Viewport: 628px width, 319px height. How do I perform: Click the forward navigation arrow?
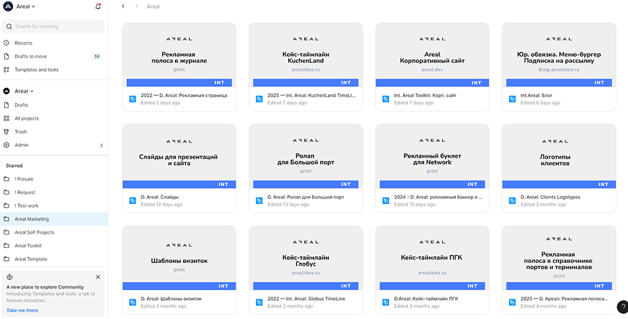pyautogui.click(x=136, y=7)
